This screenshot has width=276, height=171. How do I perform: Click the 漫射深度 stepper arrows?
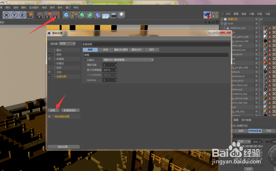tap(116, 65)
